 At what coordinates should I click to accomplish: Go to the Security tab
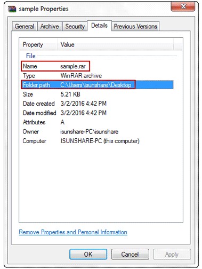point(75,26)
